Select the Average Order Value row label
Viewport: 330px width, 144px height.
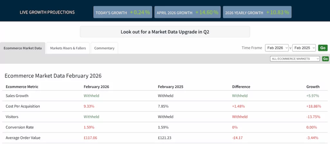coord(23,138)
